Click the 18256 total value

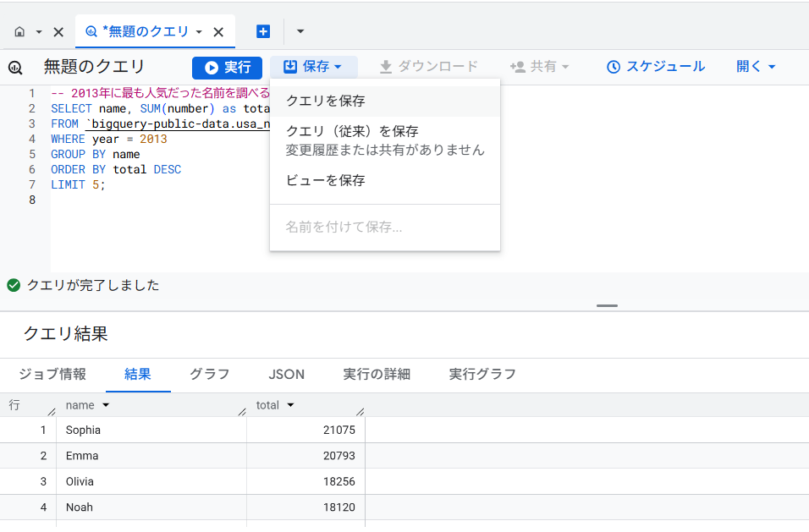pyautogui.click(x=339, y=481)
